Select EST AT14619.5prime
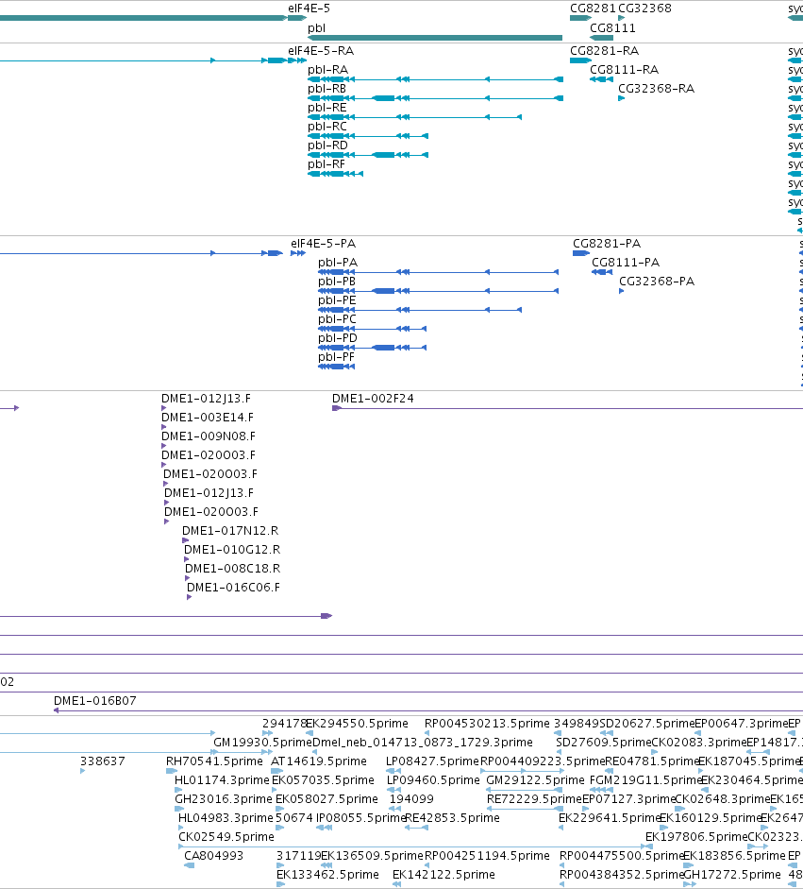This screenshot has height=889, width=803. click(x=319, y=761)
